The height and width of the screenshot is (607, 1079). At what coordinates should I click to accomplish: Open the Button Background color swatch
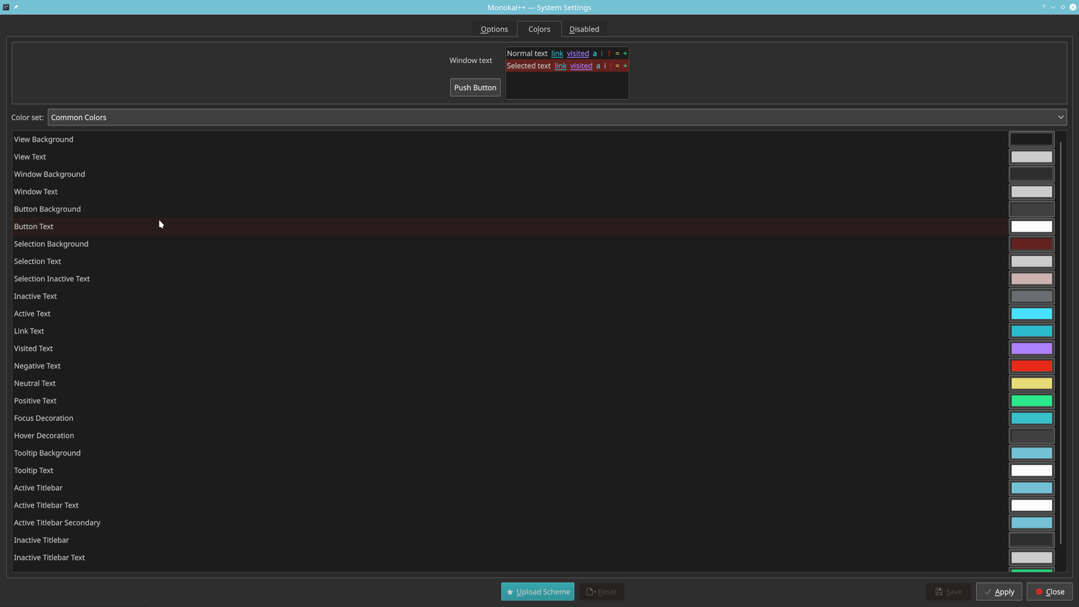click(1031, 209)
